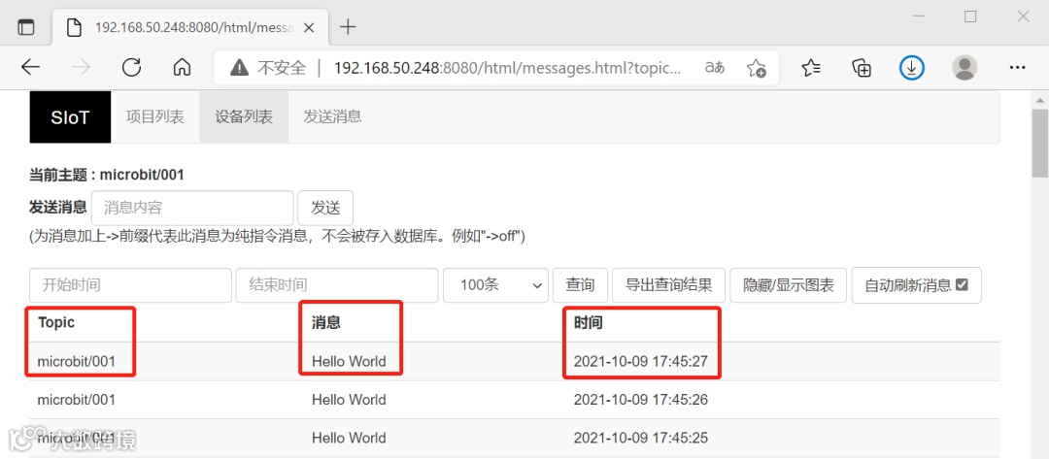Add this page to favorites star icon

click(757, 68)
